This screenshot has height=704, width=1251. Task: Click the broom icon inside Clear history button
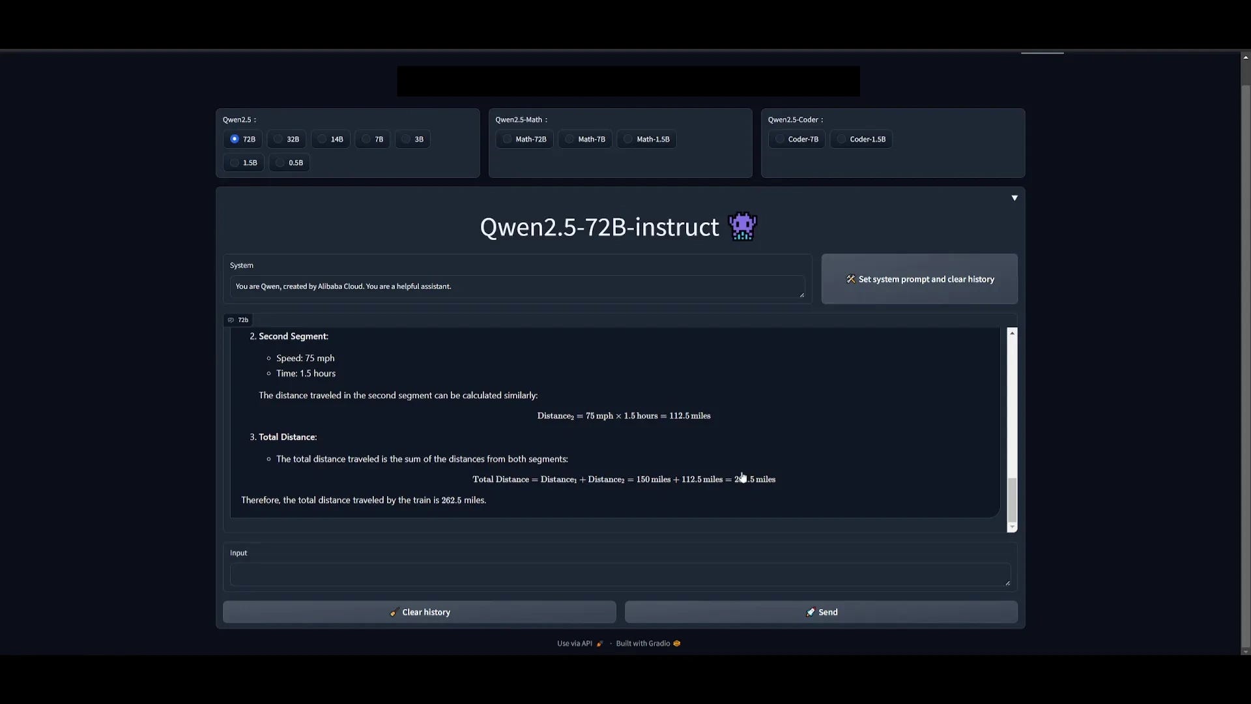point(394,612)
